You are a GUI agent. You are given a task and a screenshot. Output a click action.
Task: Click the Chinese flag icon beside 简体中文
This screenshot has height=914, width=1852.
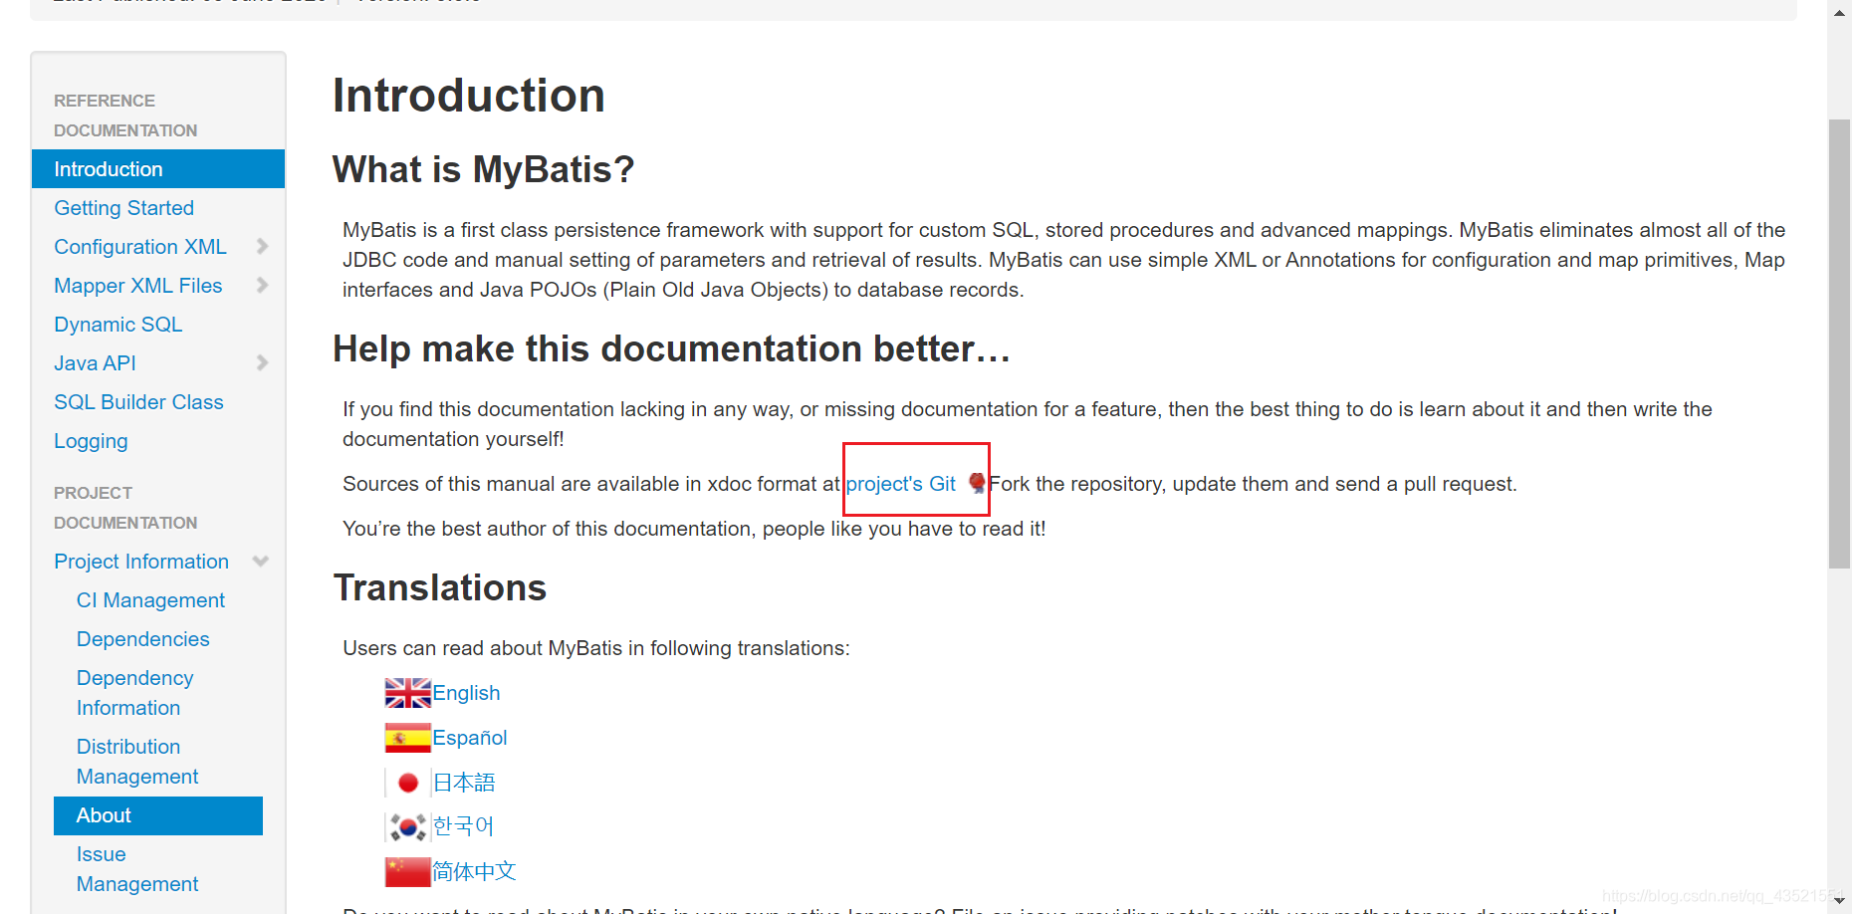(x=407, y=870)
